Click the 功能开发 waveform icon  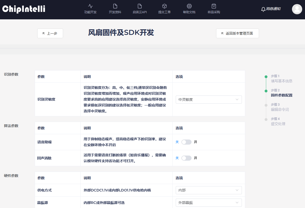(x=90, y=6)
